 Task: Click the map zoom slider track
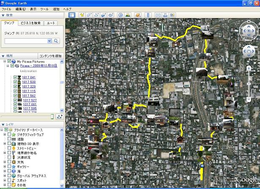click(249, 84)
